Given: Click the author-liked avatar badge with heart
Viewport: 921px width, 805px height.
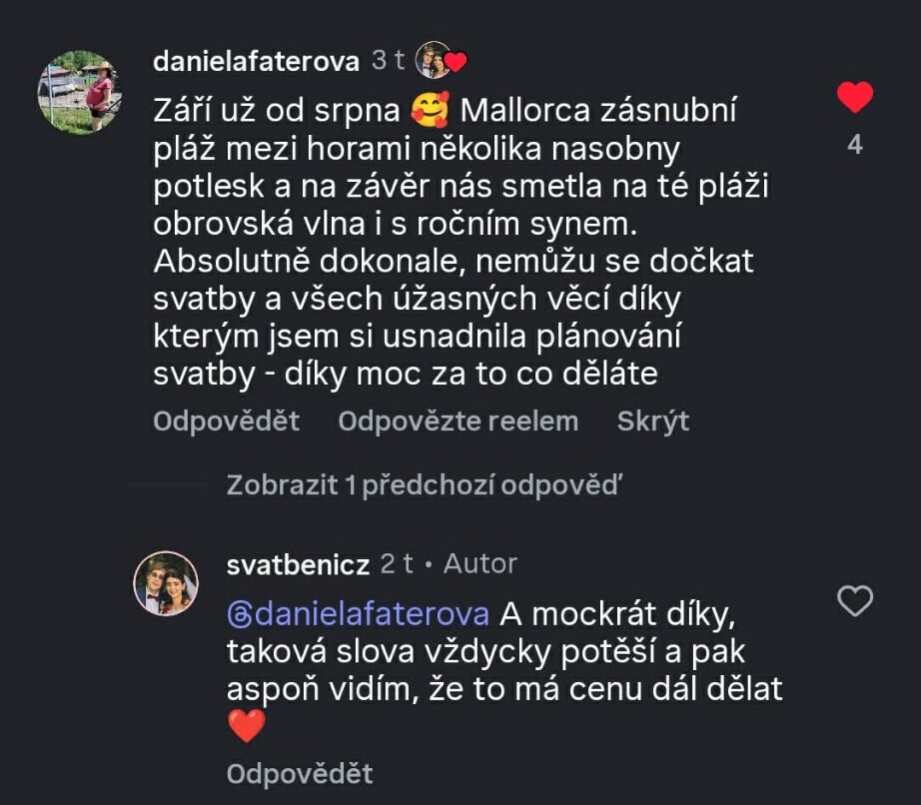Looking at the screenshot, I should (441, 60).
